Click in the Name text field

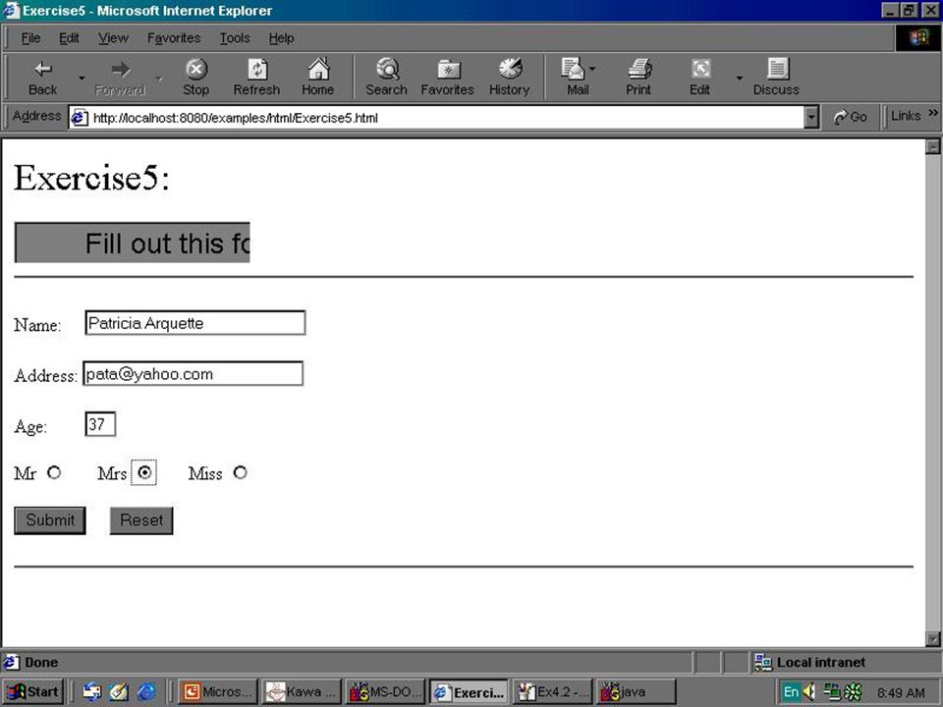(x=195, y=323)
